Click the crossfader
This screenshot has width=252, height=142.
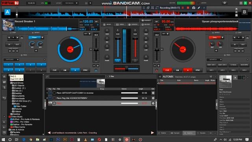[x=127, y=68]
